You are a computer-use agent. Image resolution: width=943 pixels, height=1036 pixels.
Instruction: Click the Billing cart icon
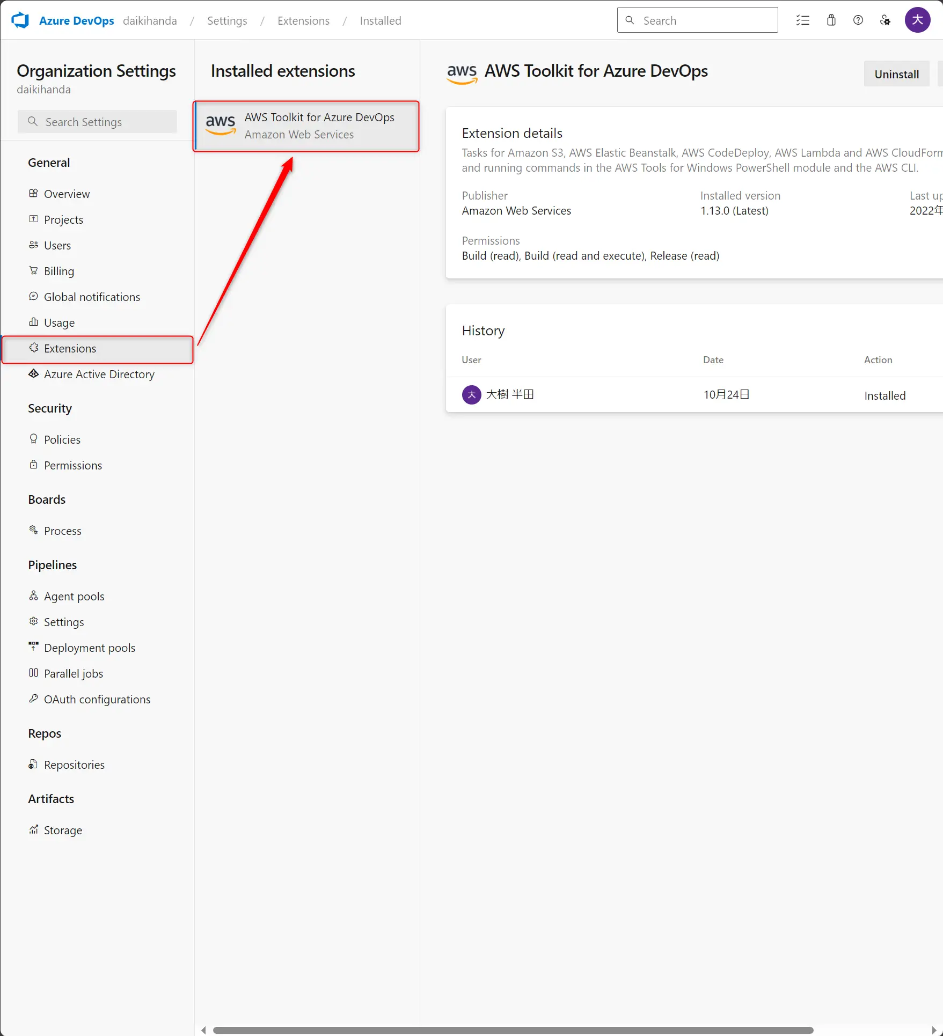[x=33, y=270]
